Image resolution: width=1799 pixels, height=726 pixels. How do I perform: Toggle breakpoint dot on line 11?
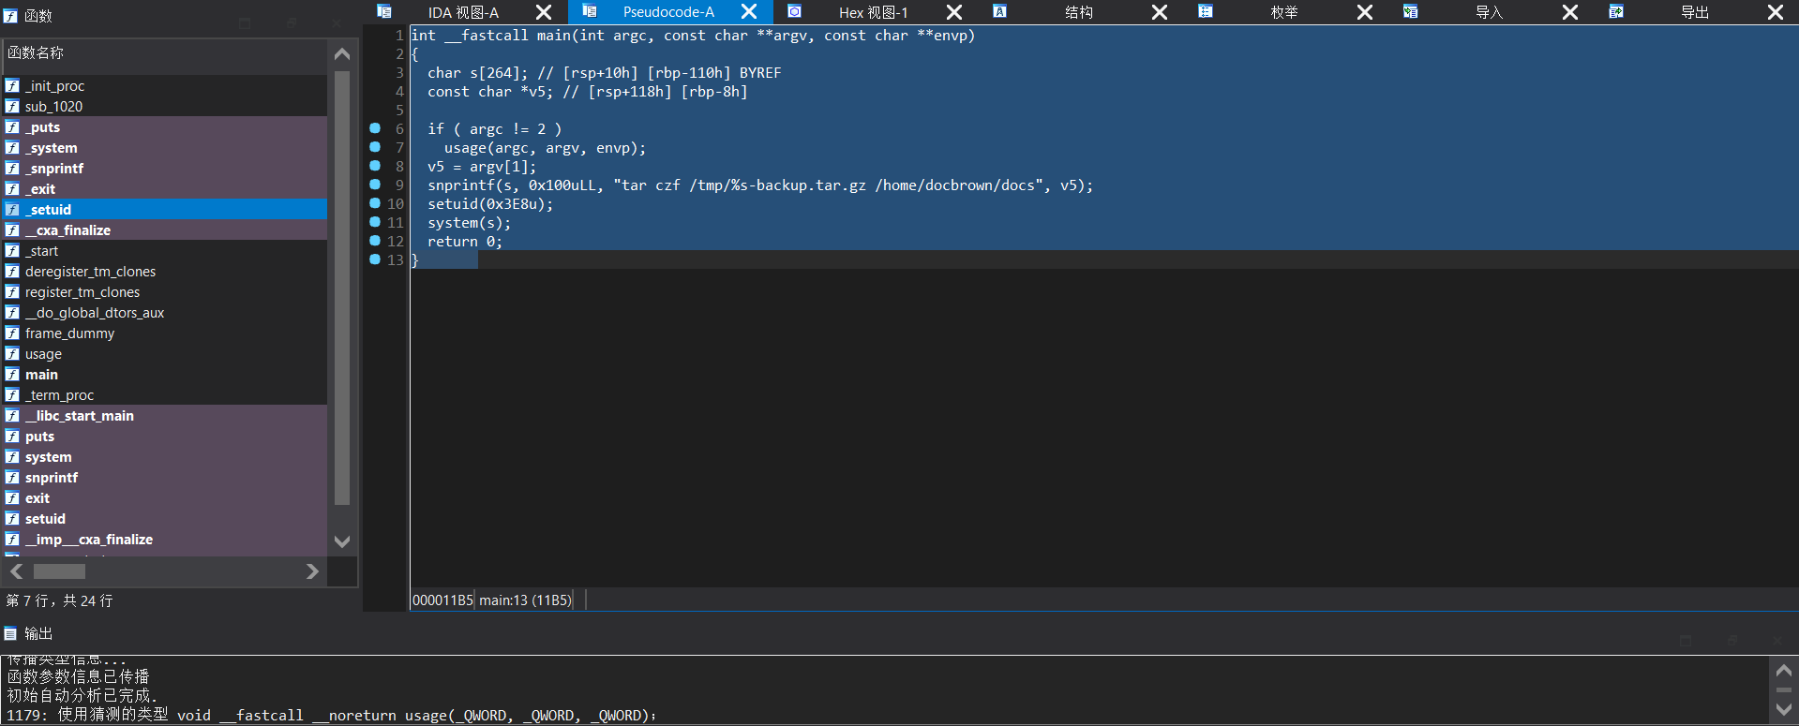(375, 222)
